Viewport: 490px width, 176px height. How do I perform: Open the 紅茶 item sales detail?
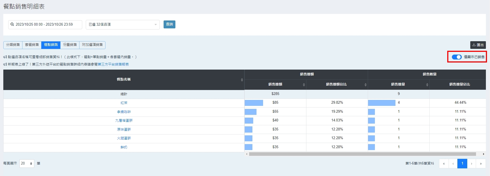point(124,103)
